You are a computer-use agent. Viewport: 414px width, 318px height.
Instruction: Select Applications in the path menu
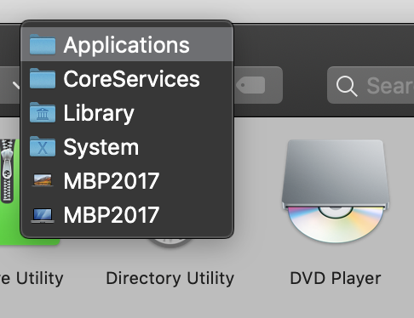point(127,45)
